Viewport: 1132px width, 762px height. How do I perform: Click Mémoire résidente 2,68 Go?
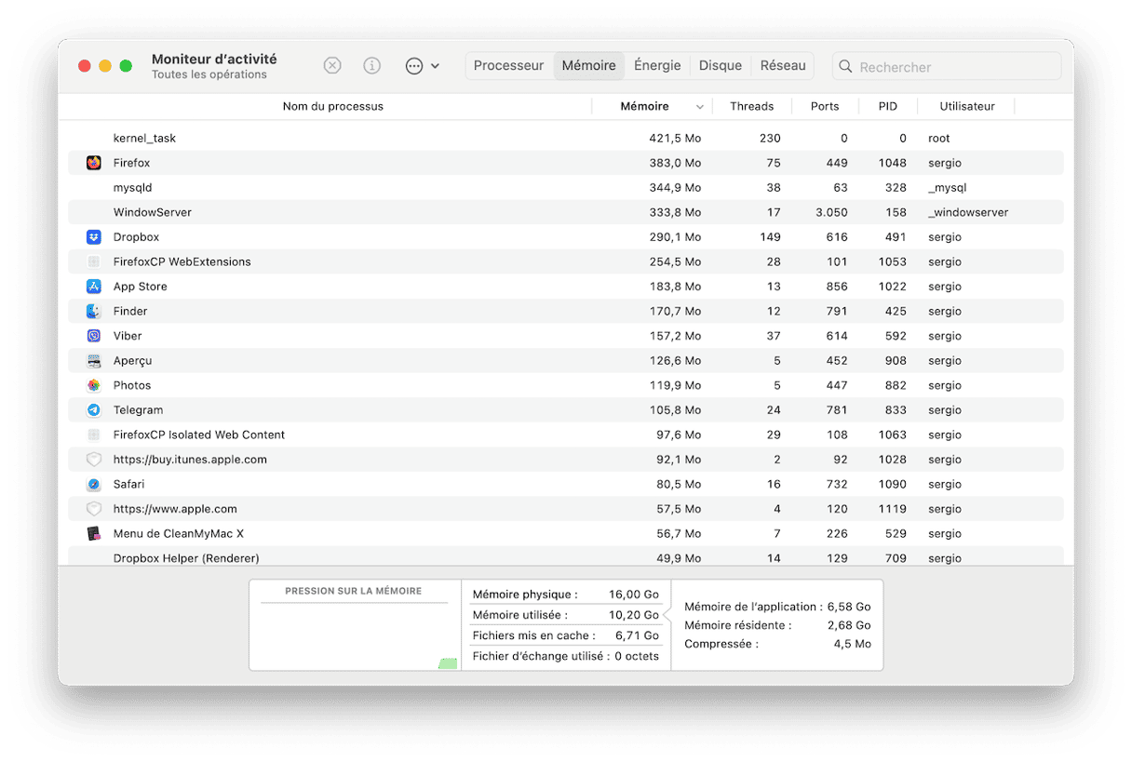coord(777,625)
